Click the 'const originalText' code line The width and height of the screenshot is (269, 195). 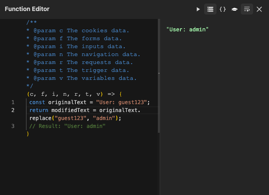click(x=90, y=102)
